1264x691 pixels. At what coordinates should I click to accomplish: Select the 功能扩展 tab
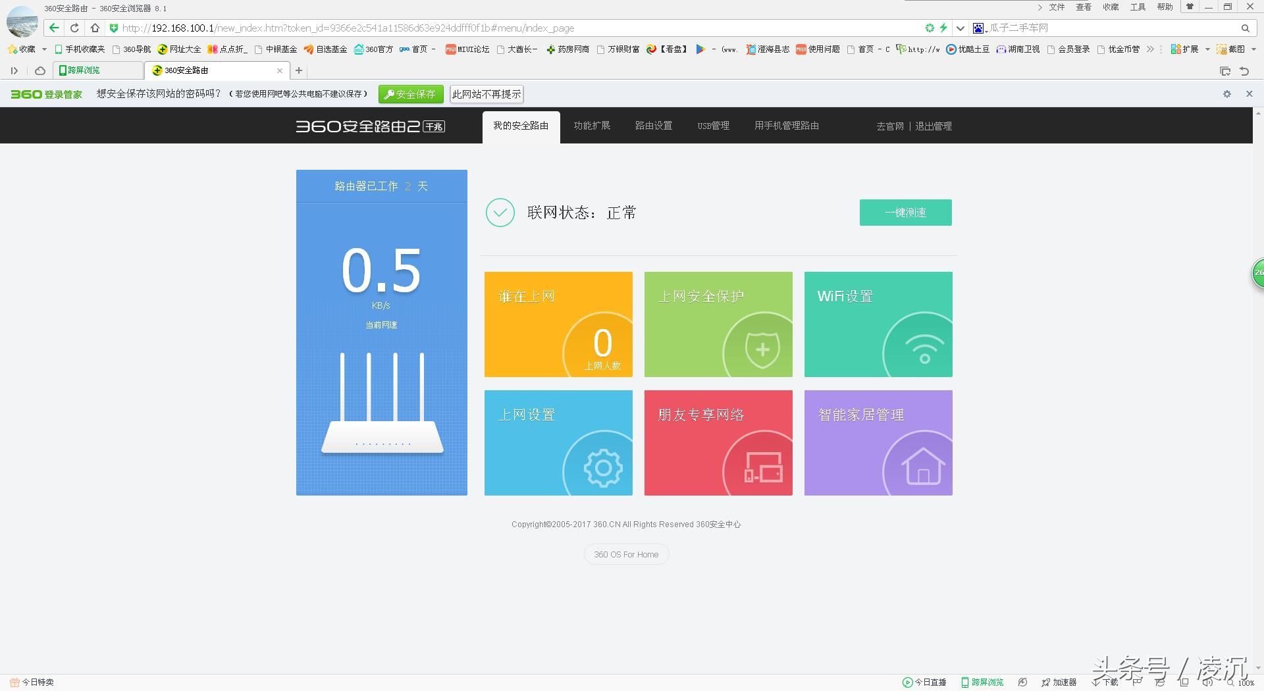tap(592, 126)
